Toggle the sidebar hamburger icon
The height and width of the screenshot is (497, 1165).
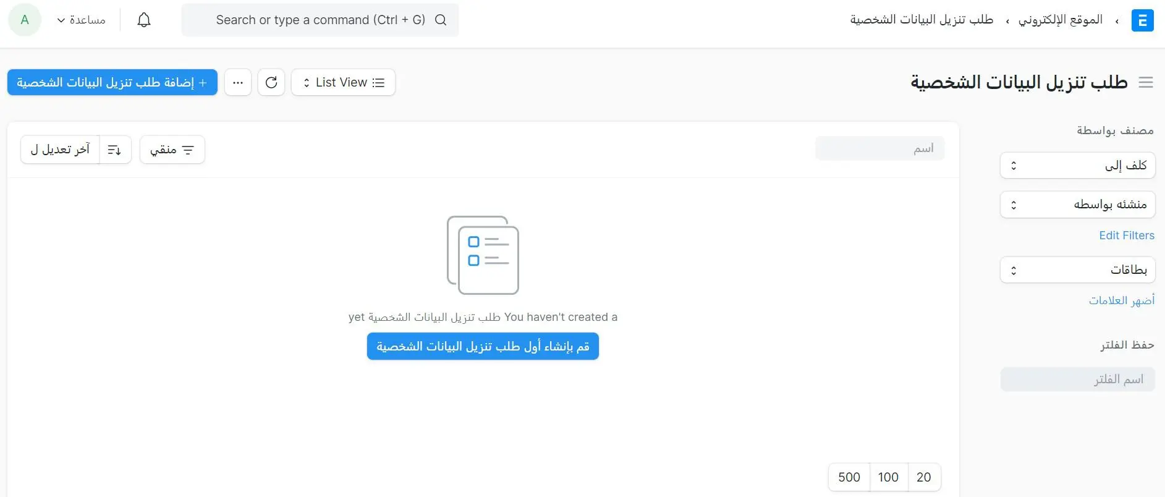pyautogui.click(x=1146, y=82)
